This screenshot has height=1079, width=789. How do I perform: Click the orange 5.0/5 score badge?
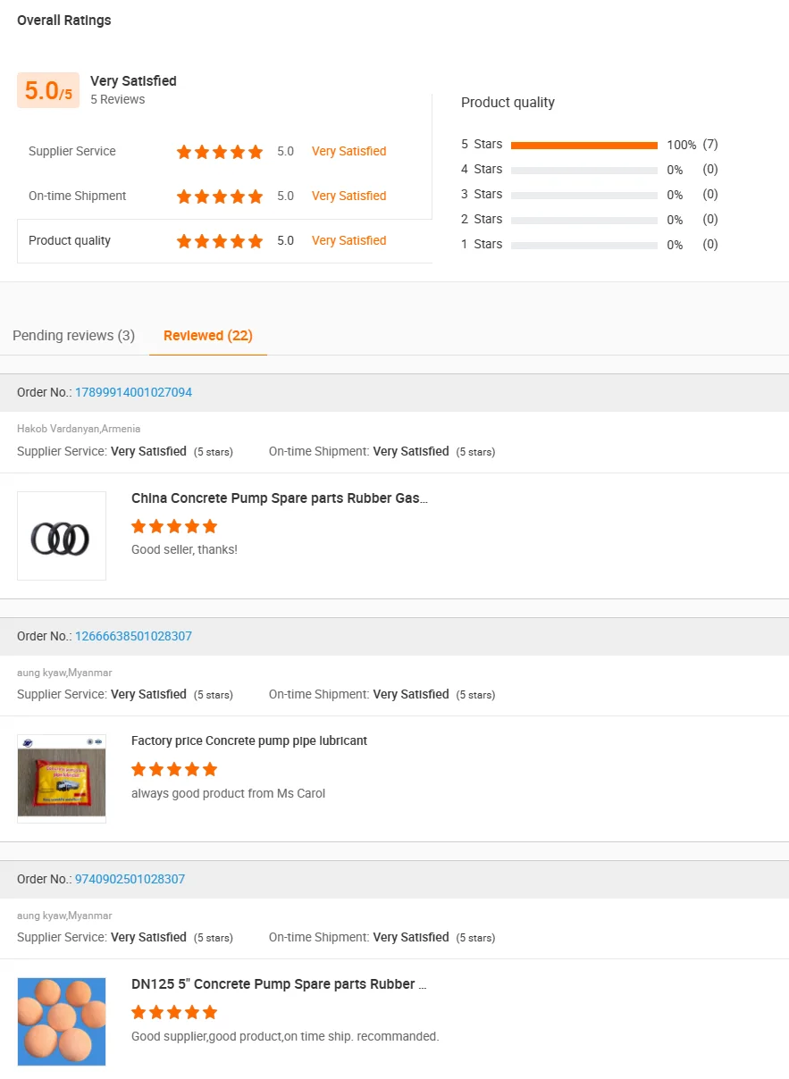pos(48,90)
